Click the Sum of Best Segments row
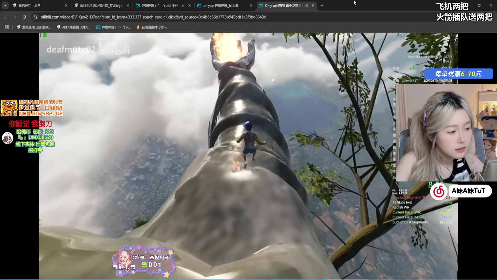This screenshot has height=280, width=497. [x=422, y=222]
